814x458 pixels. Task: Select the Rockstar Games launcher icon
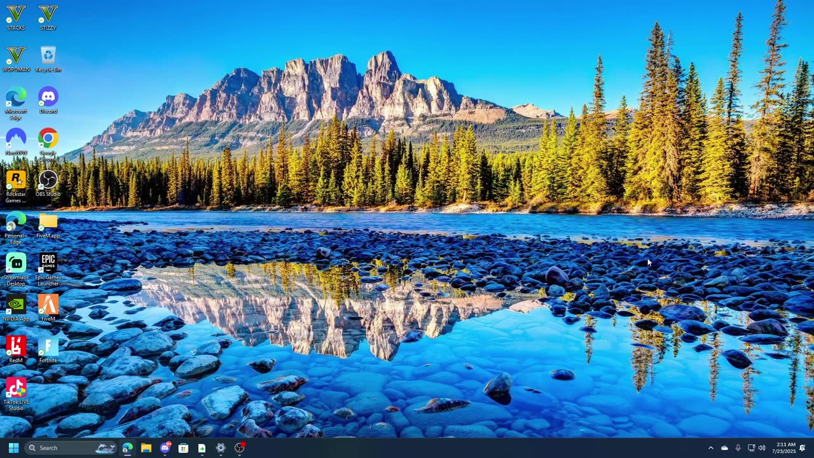point(16,187)
